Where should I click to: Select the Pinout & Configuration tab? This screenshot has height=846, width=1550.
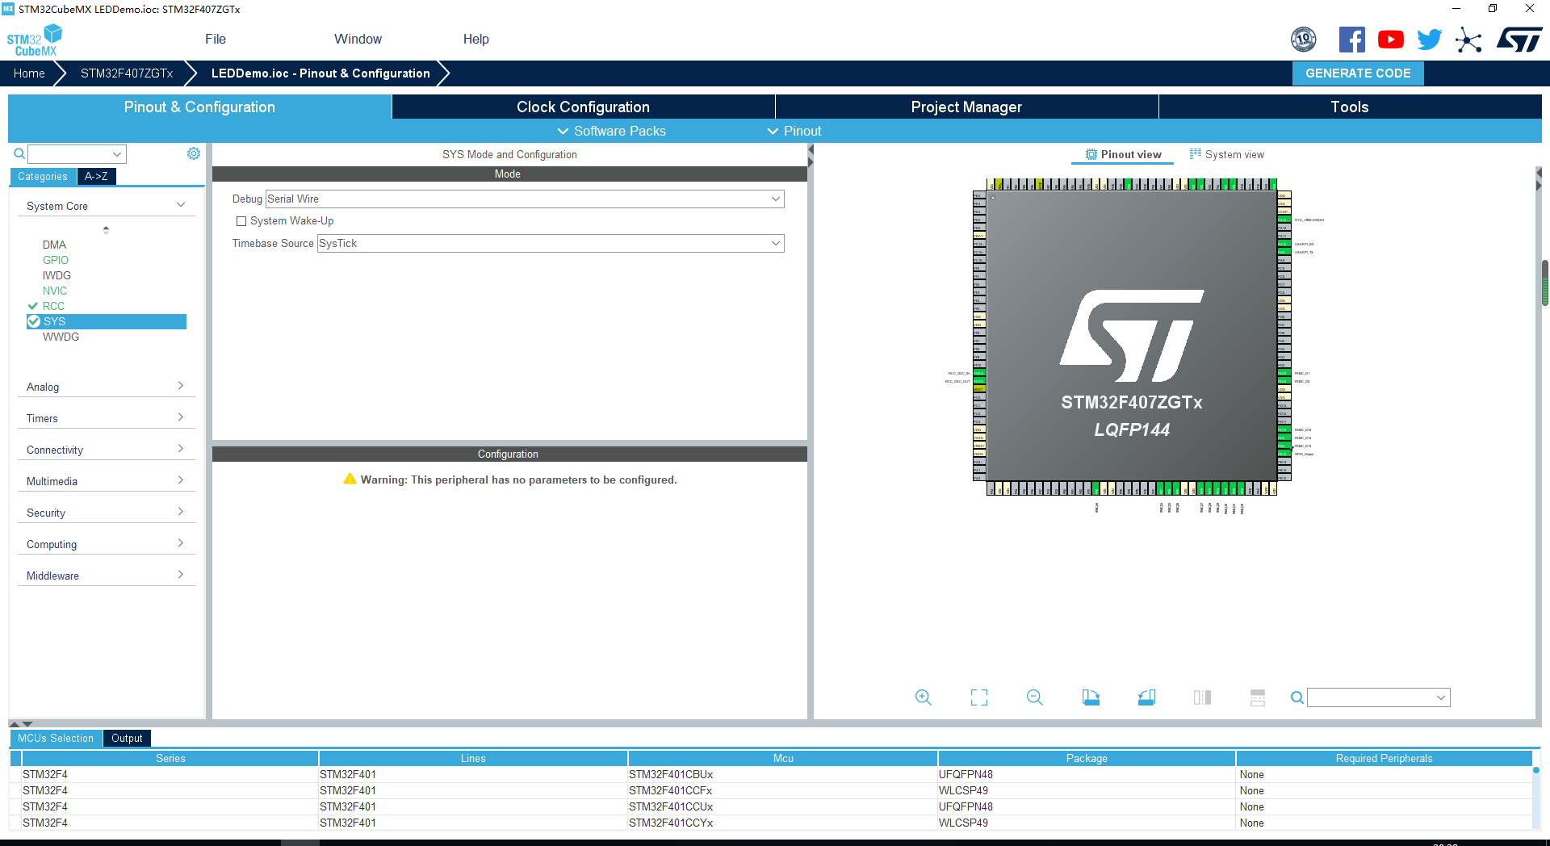pos(199,107)
